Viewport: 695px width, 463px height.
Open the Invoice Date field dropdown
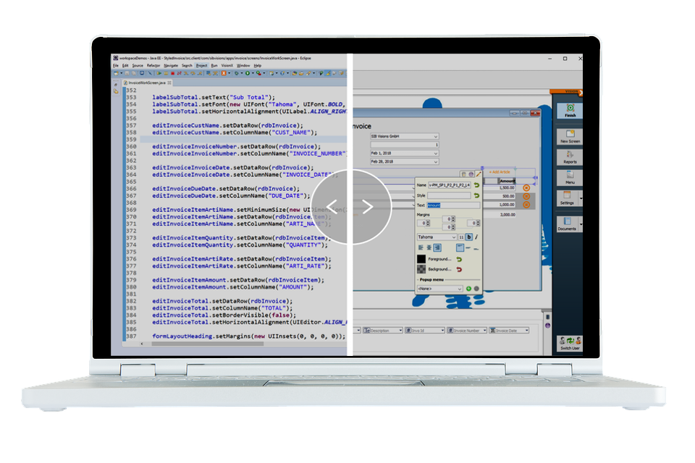click(526, 331)
